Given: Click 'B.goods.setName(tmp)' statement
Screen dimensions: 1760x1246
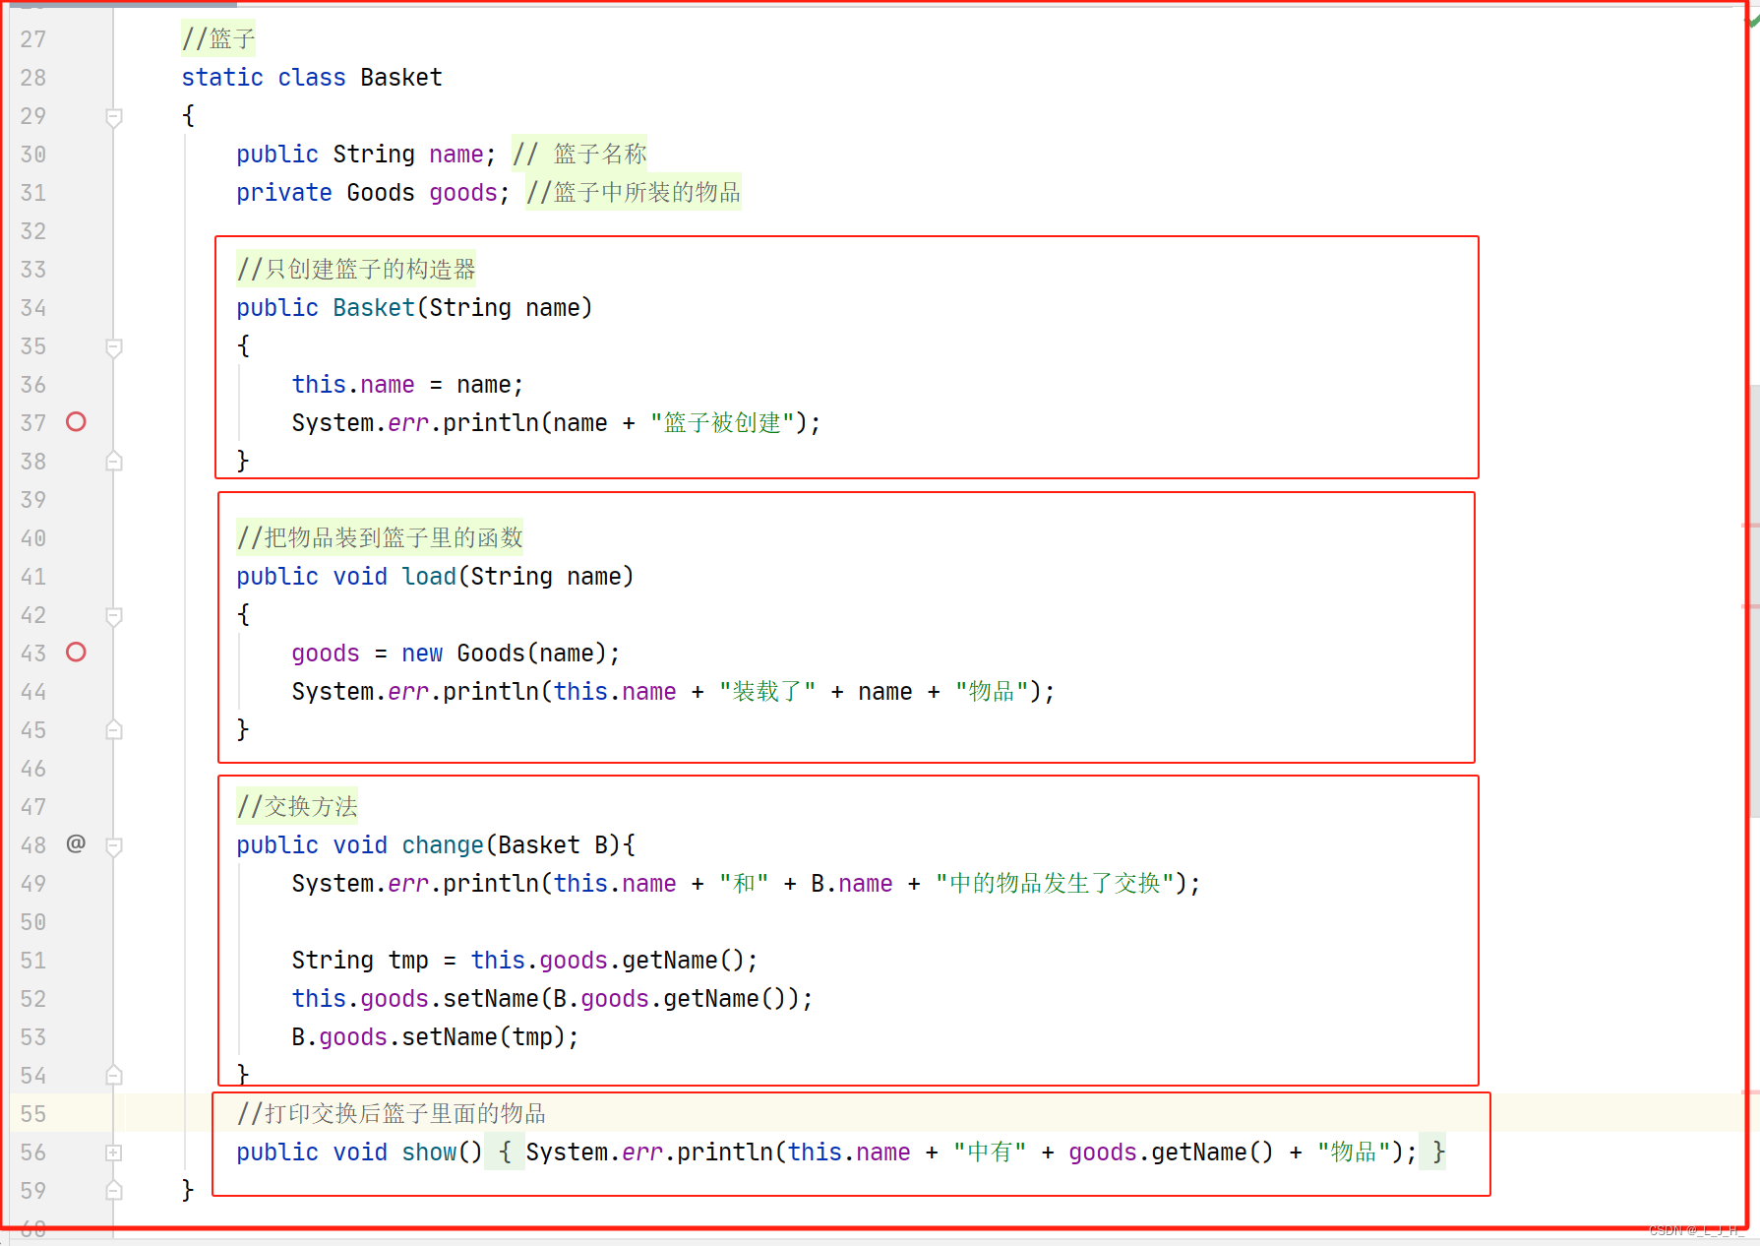Looking at the screenshot, I should [435, 1037].
